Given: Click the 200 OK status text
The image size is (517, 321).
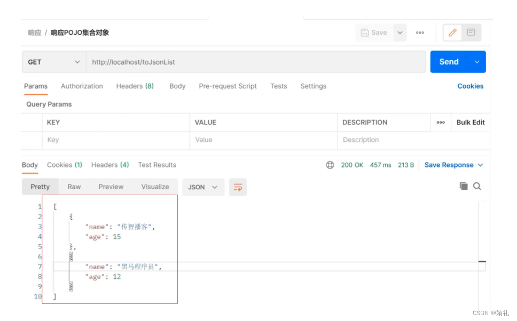Looking at the screenshot, I should [352, 165].
